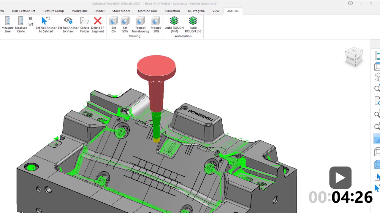Run Auto ROUGH (MM) automation
The width and height of the screenshot is (380, 213).
pyautogui.click(x=174, y=25)
